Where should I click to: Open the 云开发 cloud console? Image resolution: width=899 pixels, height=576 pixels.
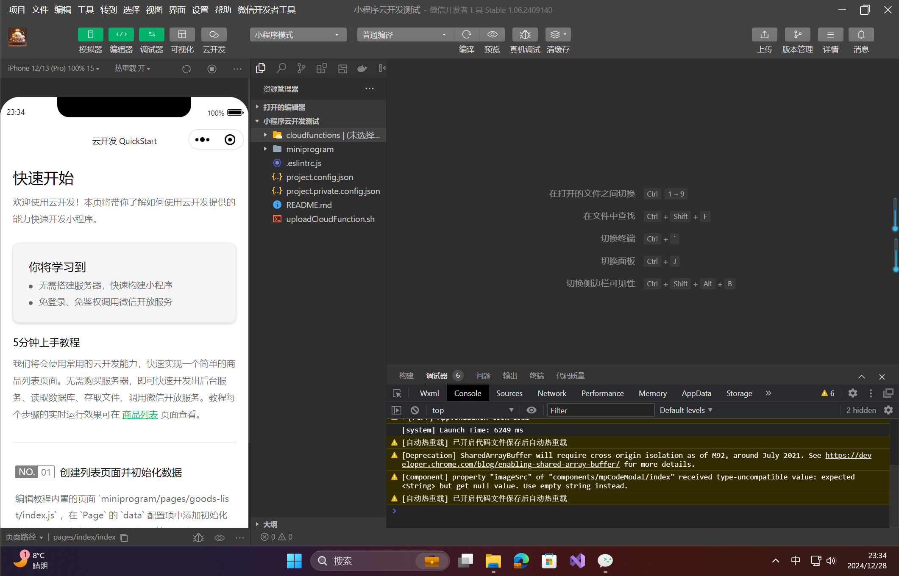click(214, 40)
